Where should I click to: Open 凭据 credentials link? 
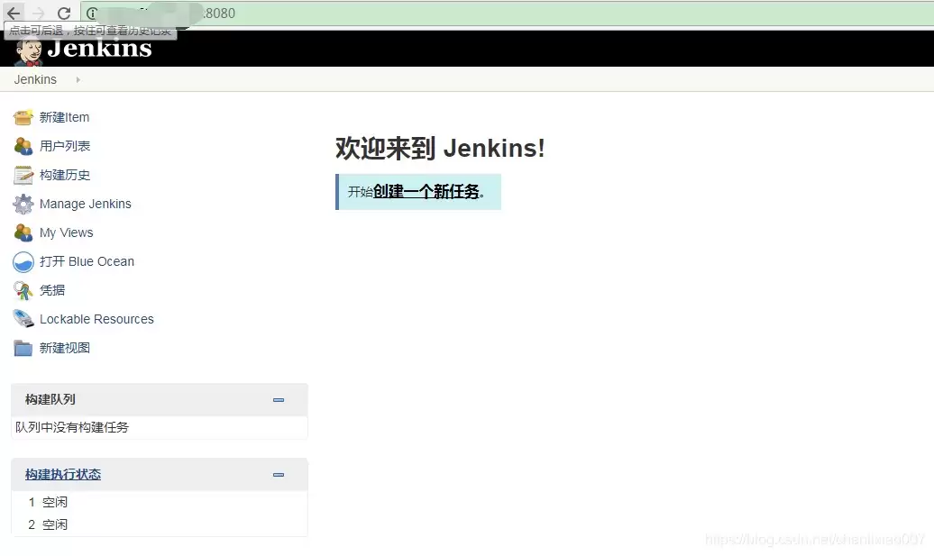[x=52, y=290]
